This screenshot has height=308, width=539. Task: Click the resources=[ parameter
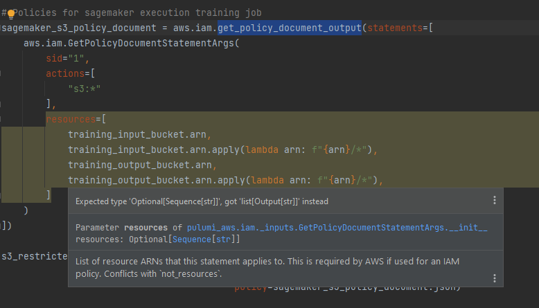76,119
